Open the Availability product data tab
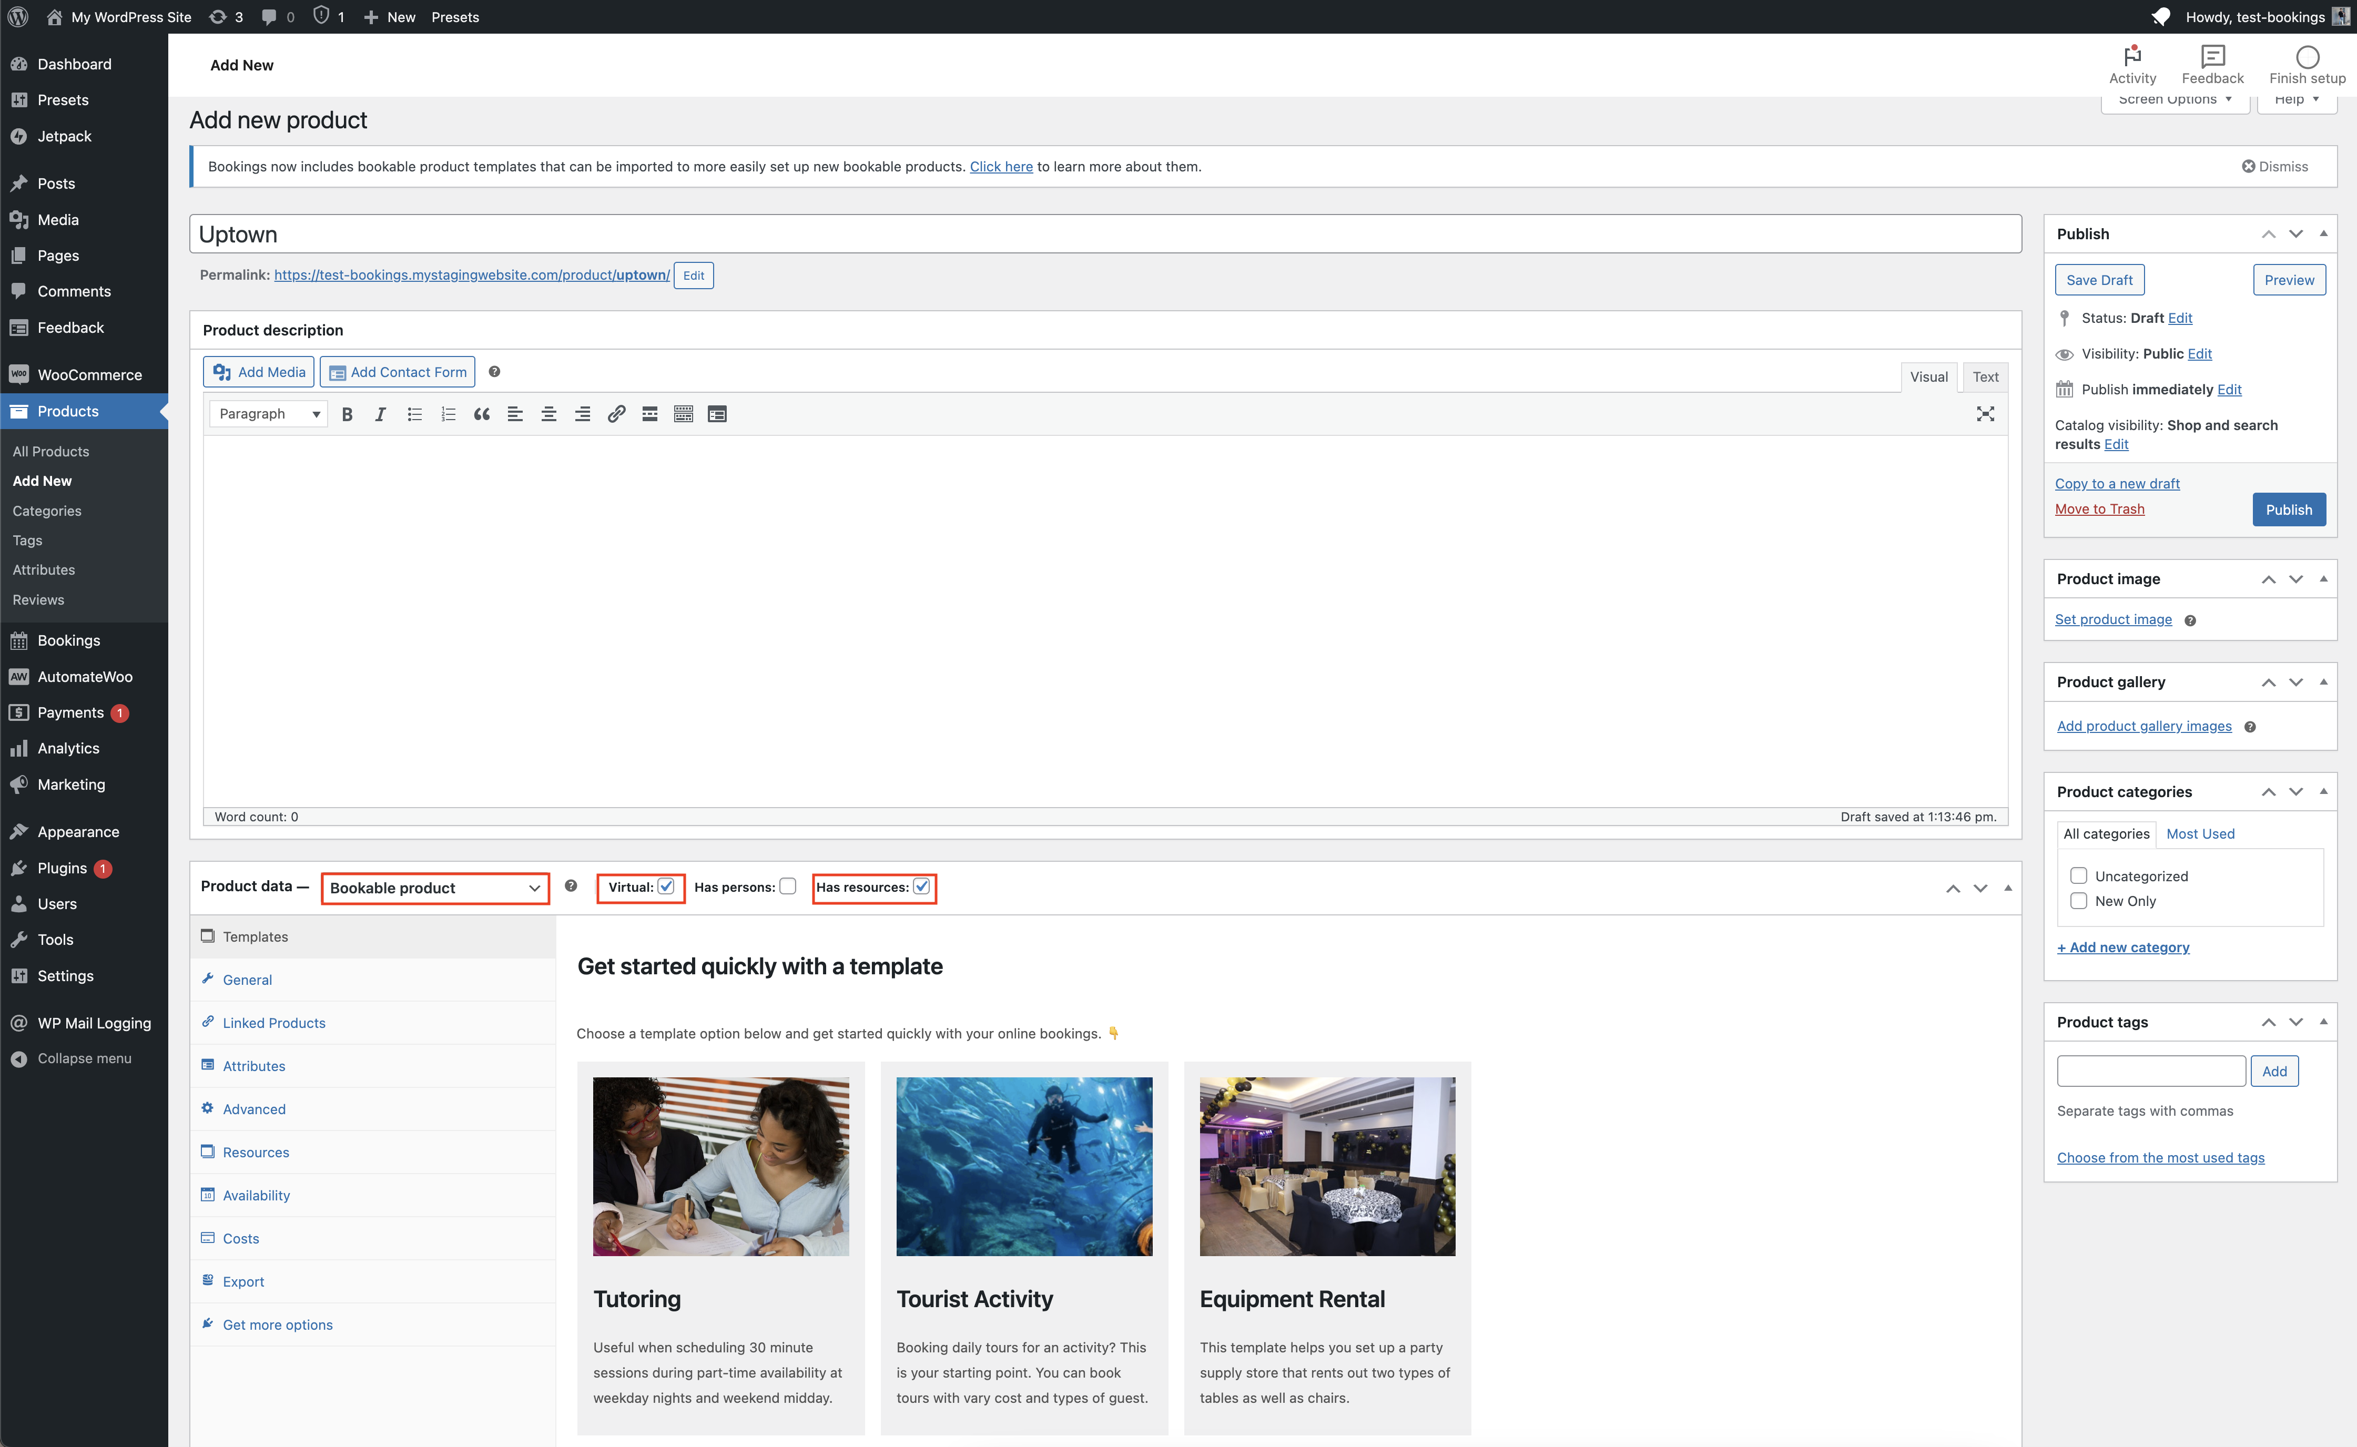2357x1447 pixels. point(256,1195)
